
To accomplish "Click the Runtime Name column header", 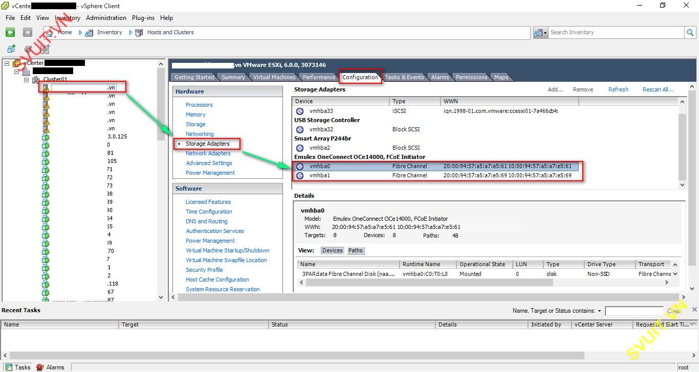I will click(428, 264).
